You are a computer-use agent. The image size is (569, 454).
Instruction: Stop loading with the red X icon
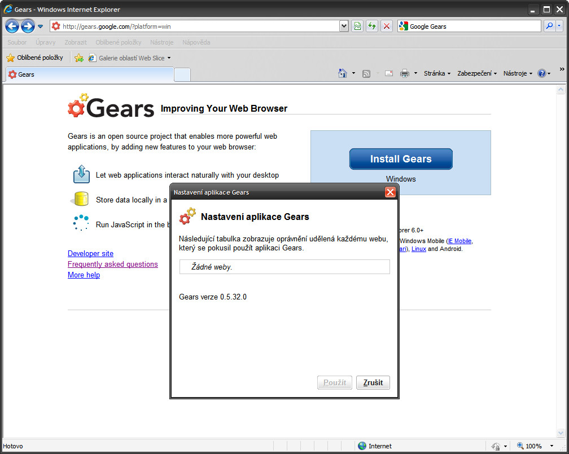coord(387,26)
